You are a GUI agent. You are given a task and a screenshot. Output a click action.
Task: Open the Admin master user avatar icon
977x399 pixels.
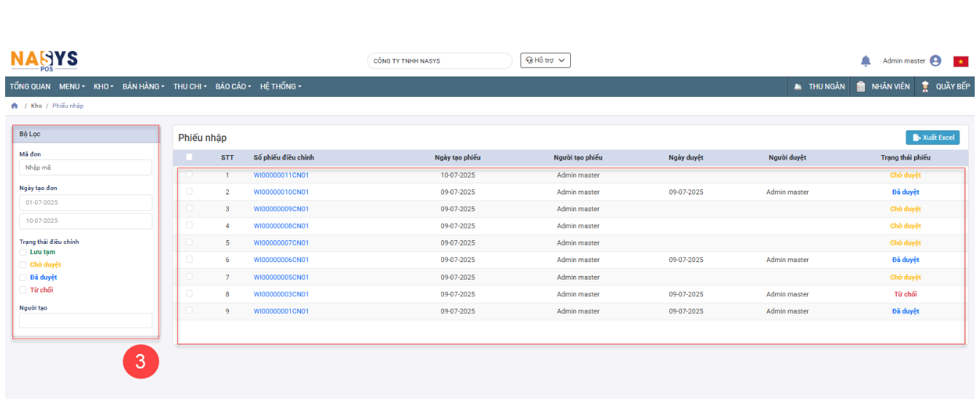tap(935, 61)
